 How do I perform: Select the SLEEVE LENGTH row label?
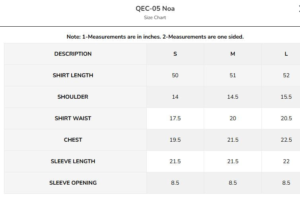[x=73, y=161]
